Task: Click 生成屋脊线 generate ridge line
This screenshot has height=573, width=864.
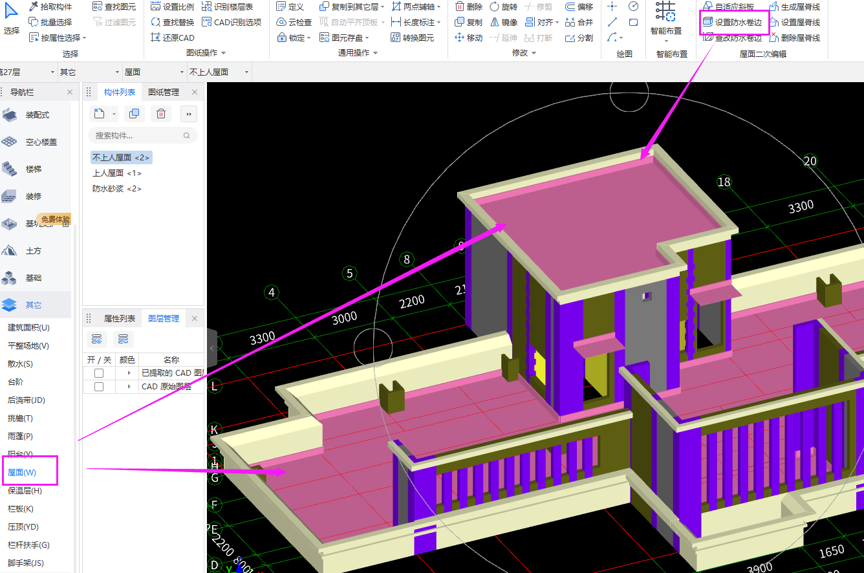Action: 794,6
